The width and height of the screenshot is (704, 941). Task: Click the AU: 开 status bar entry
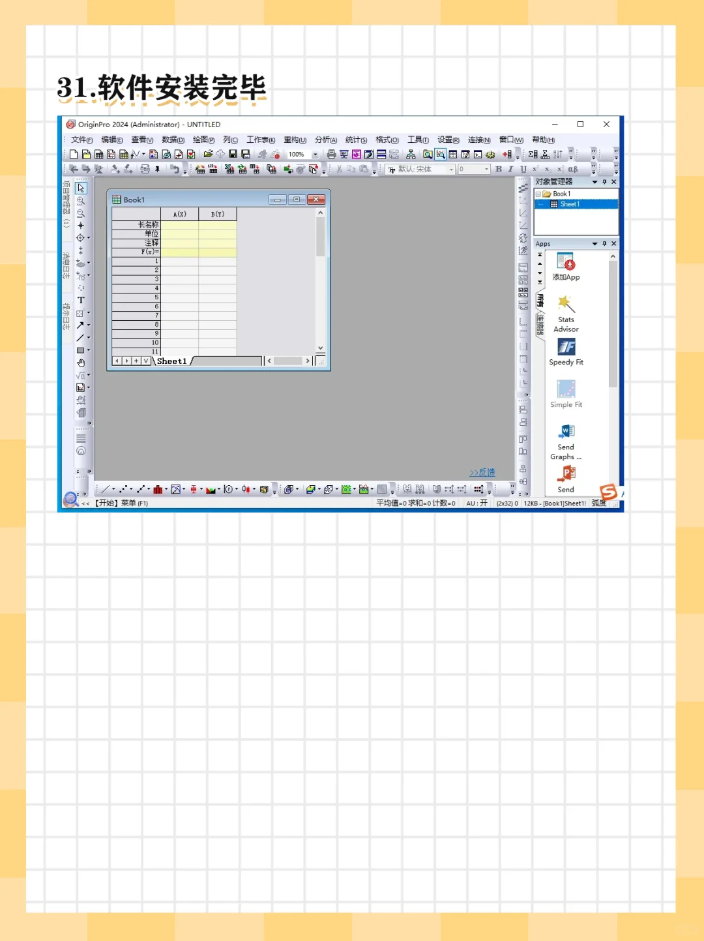(477, 503)
